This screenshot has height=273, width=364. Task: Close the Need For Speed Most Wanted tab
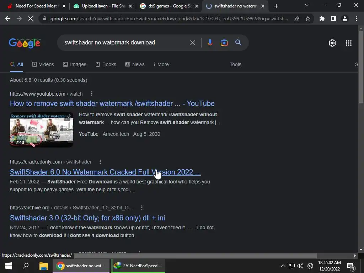tap(64, 6)
